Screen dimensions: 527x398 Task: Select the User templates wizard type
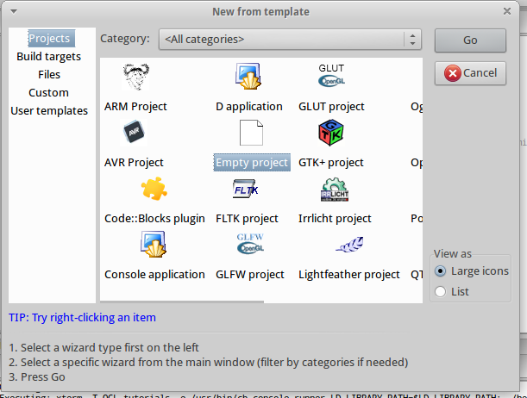pos(49,111)
